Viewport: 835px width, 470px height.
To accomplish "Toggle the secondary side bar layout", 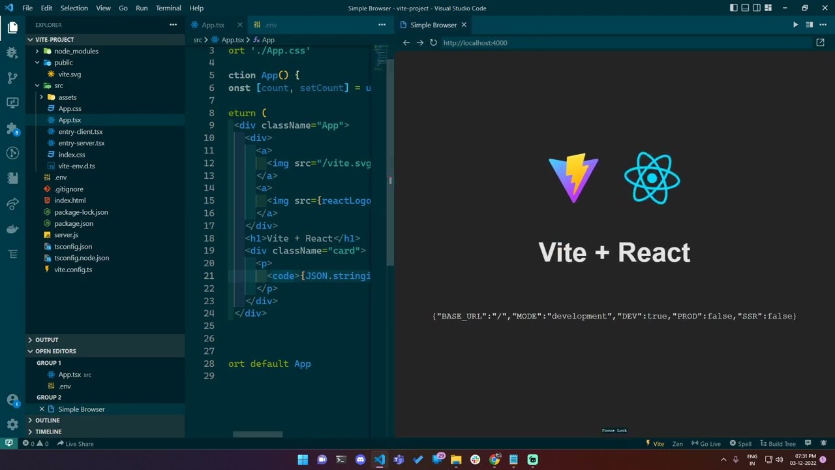I will pyautogui.click(x=757, y=8).
